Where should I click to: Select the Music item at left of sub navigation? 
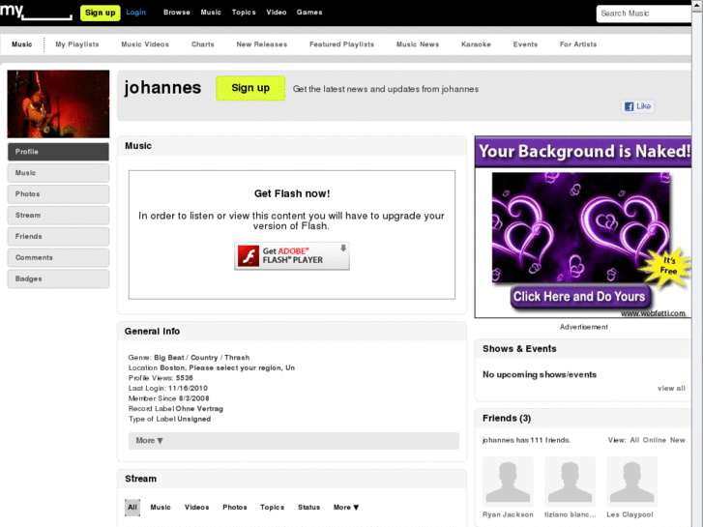[21, 44]
